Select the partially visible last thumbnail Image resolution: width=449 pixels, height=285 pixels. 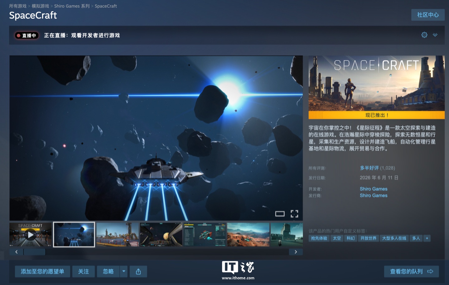pos(287,235)
